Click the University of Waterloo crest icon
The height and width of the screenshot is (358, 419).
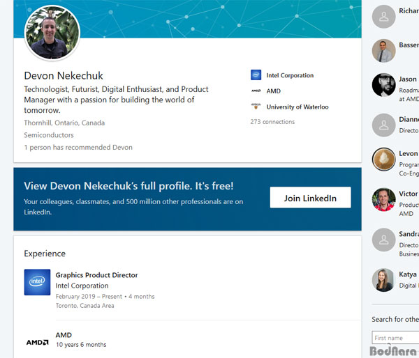(256, 106)
